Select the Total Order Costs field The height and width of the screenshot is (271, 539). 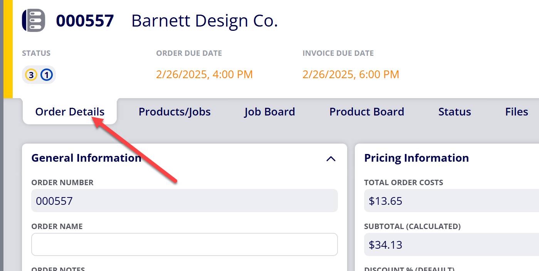452,201
